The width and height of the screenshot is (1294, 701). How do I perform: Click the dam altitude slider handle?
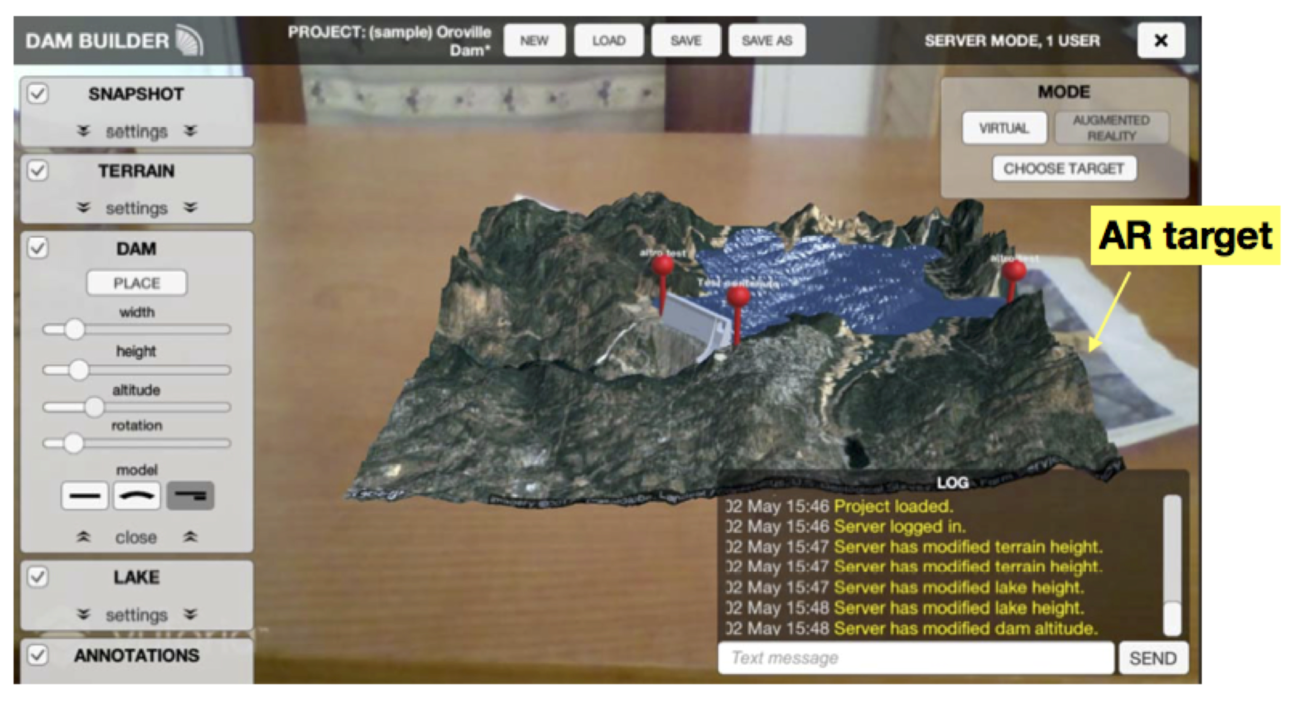tap(94, 407)
